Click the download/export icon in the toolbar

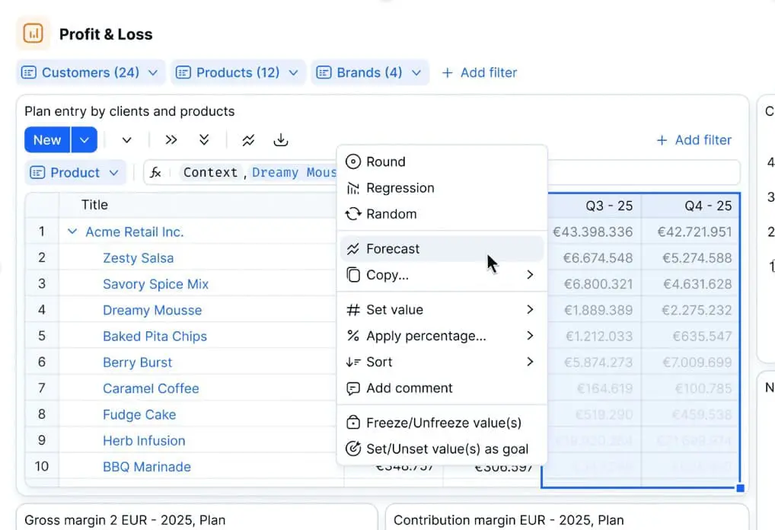pos(281,140)
